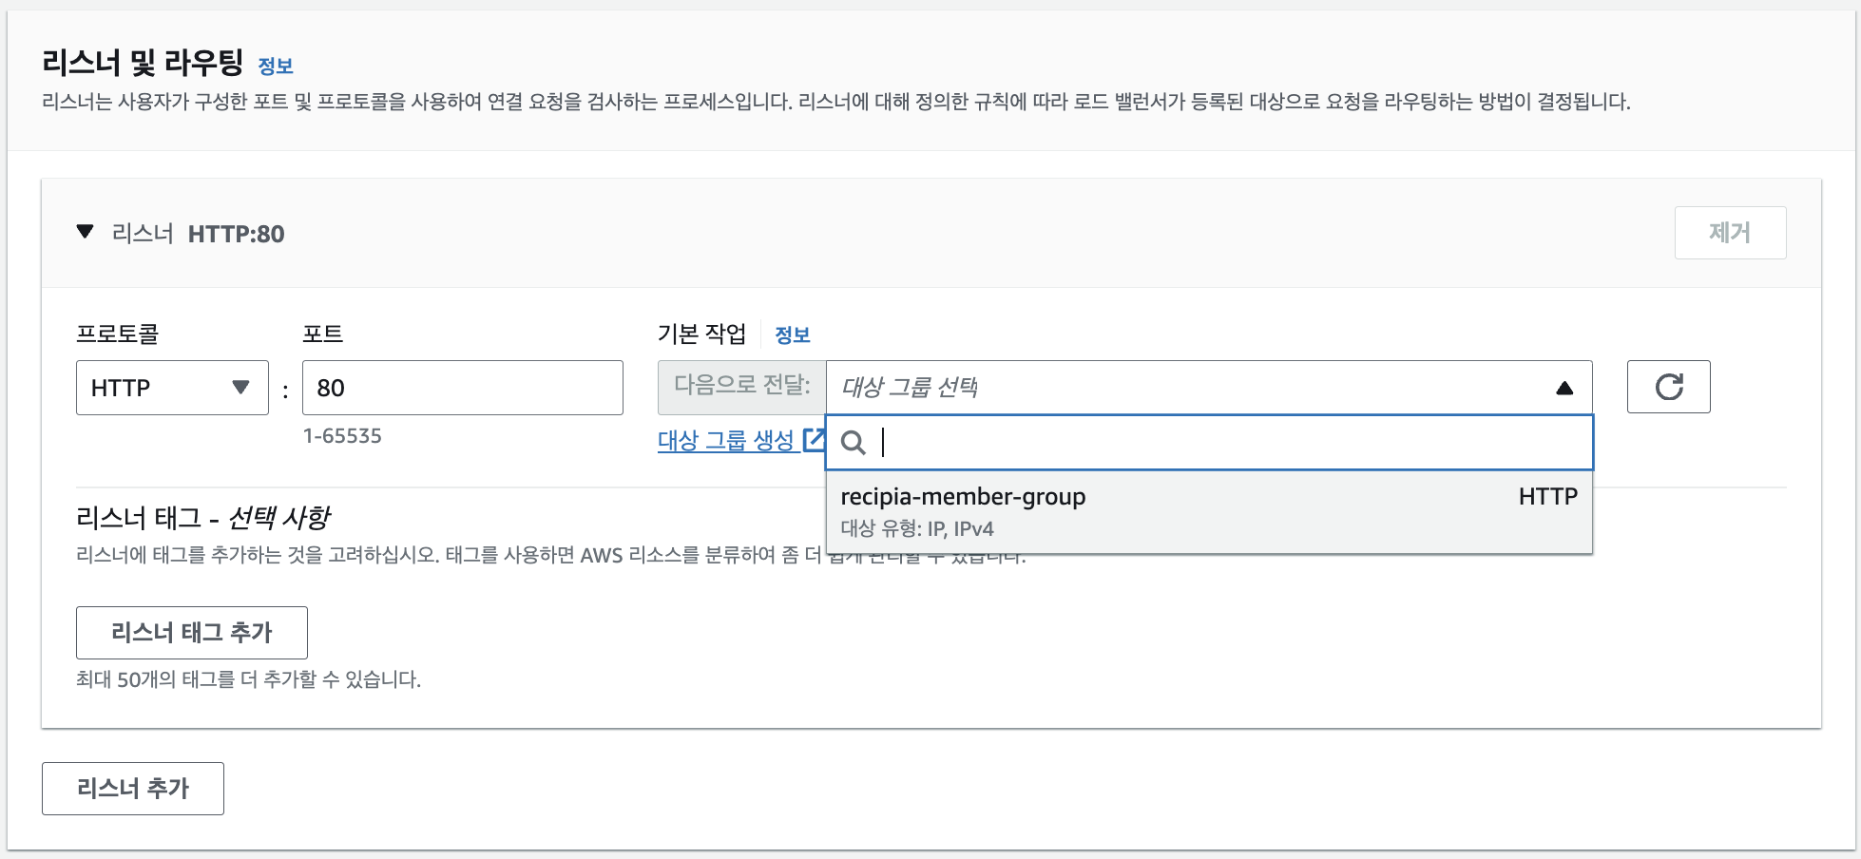
Task: Open the 정보 link beside 기본 작업
Action: (x=790, y=334)
